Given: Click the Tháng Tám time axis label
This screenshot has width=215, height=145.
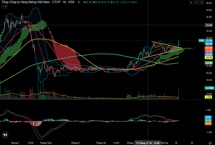Looking at the screenshot, I should pos(46,143).
